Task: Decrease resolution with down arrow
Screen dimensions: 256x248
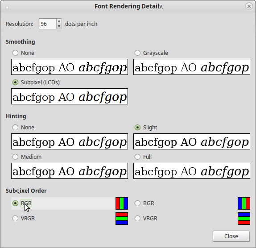Action: pos(59,26)
